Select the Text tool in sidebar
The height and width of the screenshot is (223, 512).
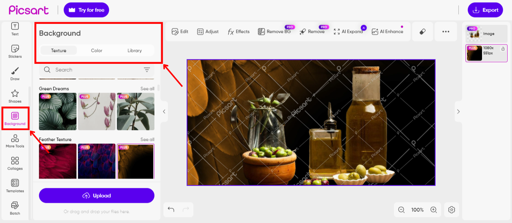pos(15,29)
